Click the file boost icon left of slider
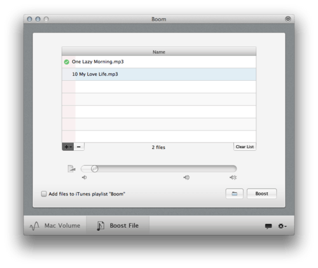Viewport: 318px width, 268px height. (71, 169)
